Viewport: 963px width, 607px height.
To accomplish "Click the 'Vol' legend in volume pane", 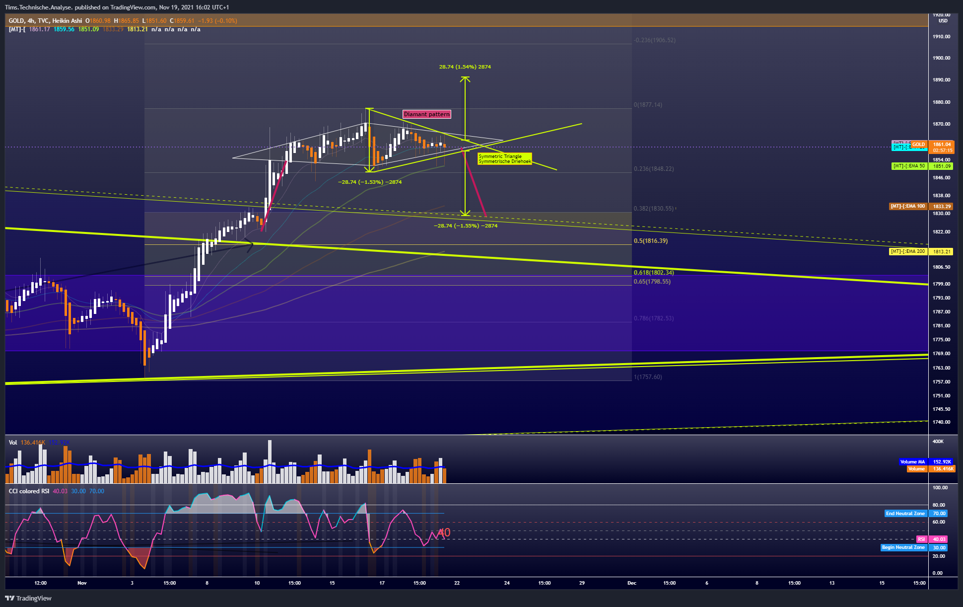I will [x=13, y=442].
